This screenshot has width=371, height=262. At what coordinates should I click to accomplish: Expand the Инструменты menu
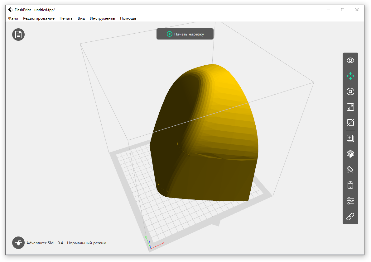coord(102,18)
